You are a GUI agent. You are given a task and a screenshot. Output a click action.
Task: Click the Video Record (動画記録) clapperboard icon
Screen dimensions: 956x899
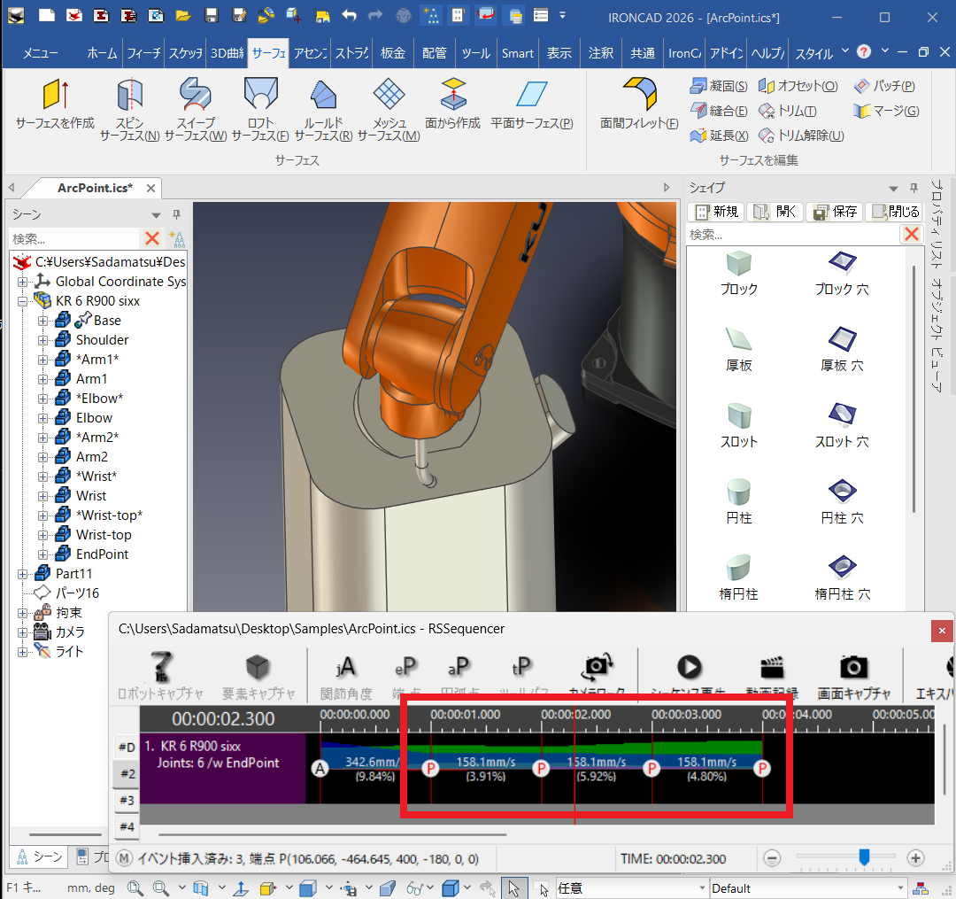[x=772, y=667]
